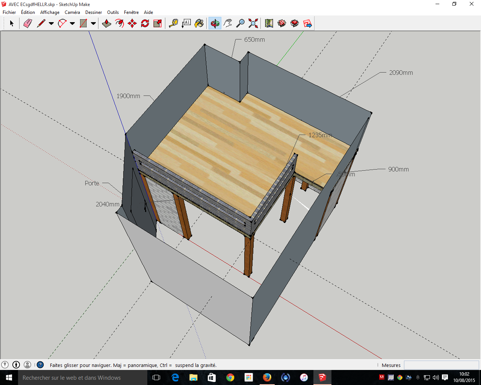The height and width of the screenshot is (385, 481).
Task: Toggle the geolocation status icon
Action: [x=5, y=365]
